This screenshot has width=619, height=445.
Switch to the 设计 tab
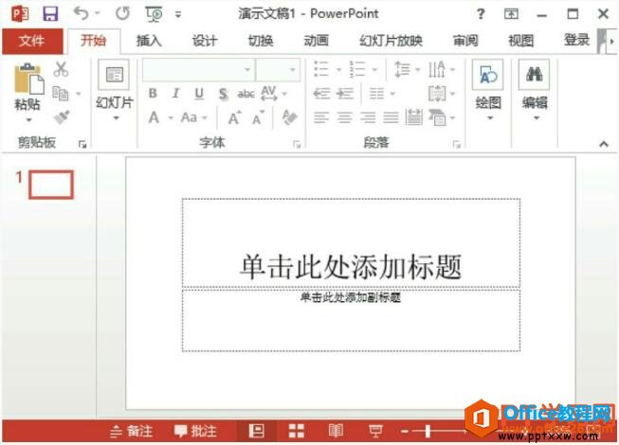pyautogui.click(x=205, y=41)
